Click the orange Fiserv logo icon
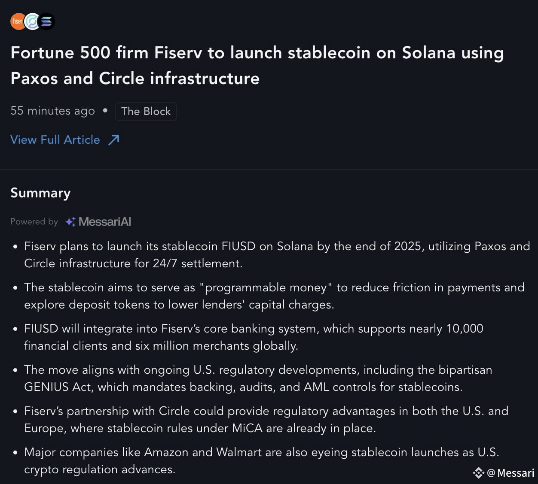This screenshot has width=538, height=484. (18, 21)
